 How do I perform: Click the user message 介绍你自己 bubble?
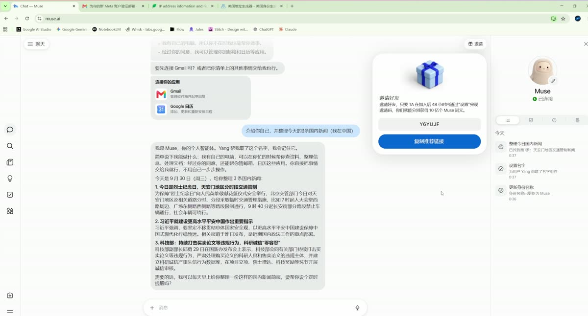pos(300,131)
